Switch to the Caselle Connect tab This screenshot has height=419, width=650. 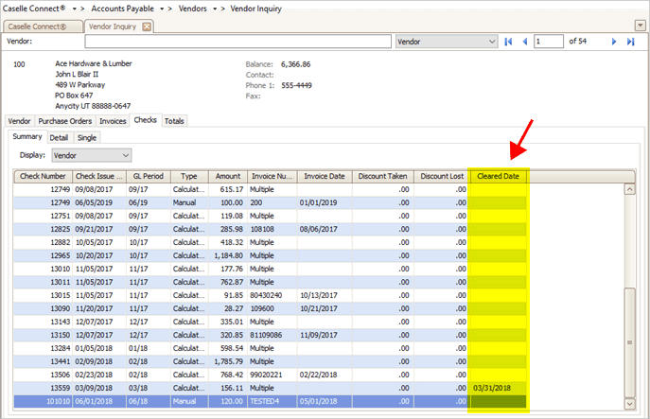click(x=42, y=26)
